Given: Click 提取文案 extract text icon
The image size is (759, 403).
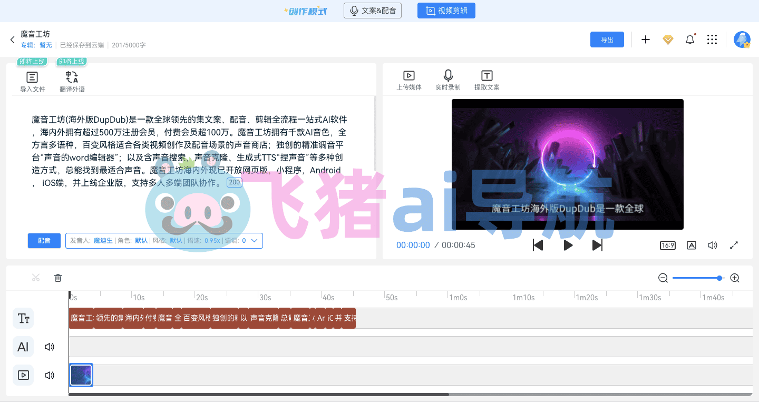Looking at the screenshot, I should point(487,76).
